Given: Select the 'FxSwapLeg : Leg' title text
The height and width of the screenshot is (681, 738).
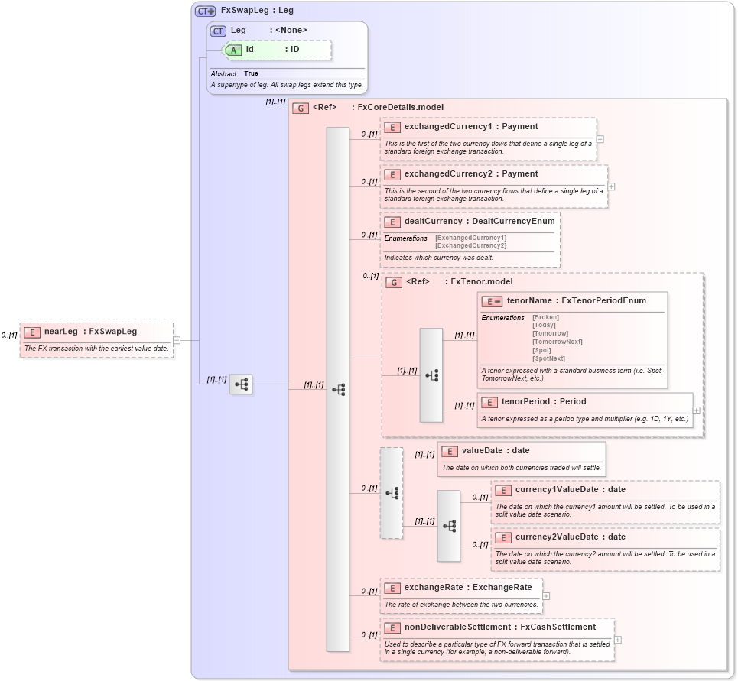Looking at the screenshot, I should pyautogui.click(x=257, y=11).
